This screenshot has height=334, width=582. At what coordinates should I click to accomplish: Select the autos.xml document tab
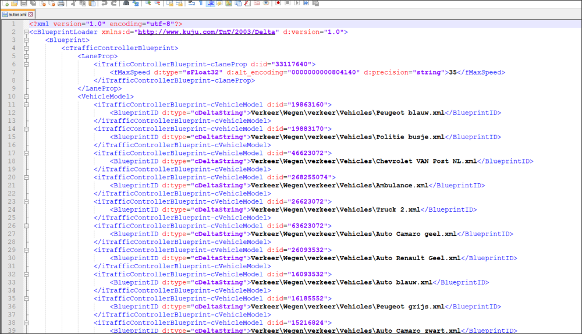click(17, 13)
